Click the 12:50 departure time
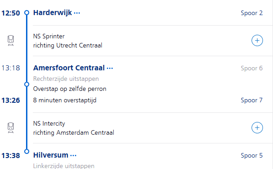Viewport: 273px width, 169px height. tap(10, 13)
